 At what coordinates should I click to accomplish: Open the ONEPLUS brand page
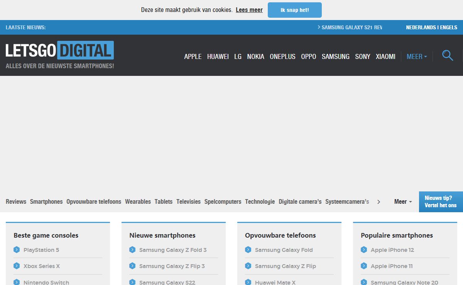[x=282, y=57]
